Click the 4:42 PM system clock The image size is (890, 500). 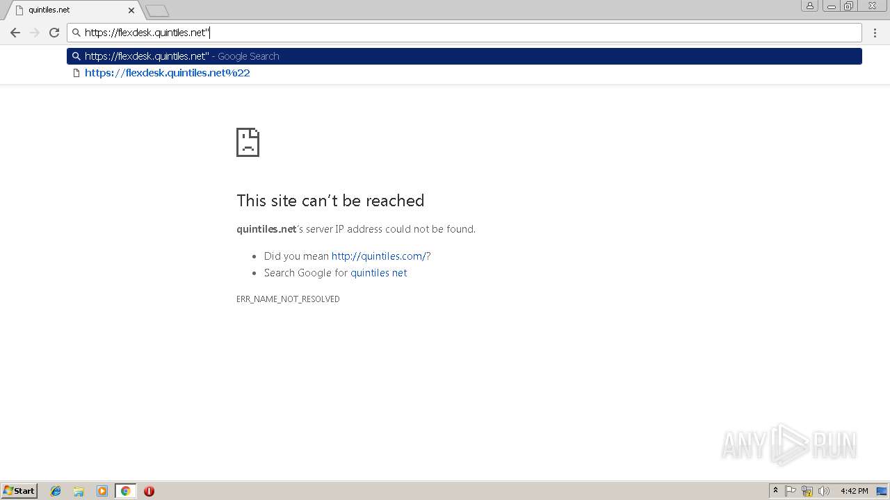click(854, 491)
